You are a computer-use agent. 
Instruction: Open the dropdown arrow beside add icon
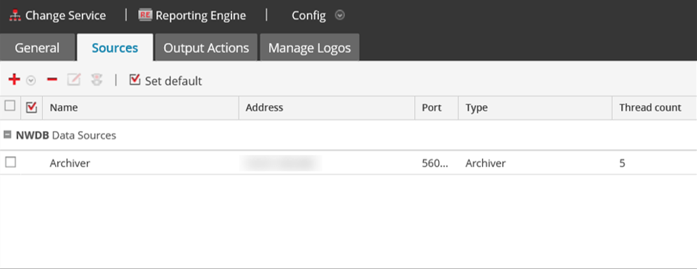[x=31, y=81]
